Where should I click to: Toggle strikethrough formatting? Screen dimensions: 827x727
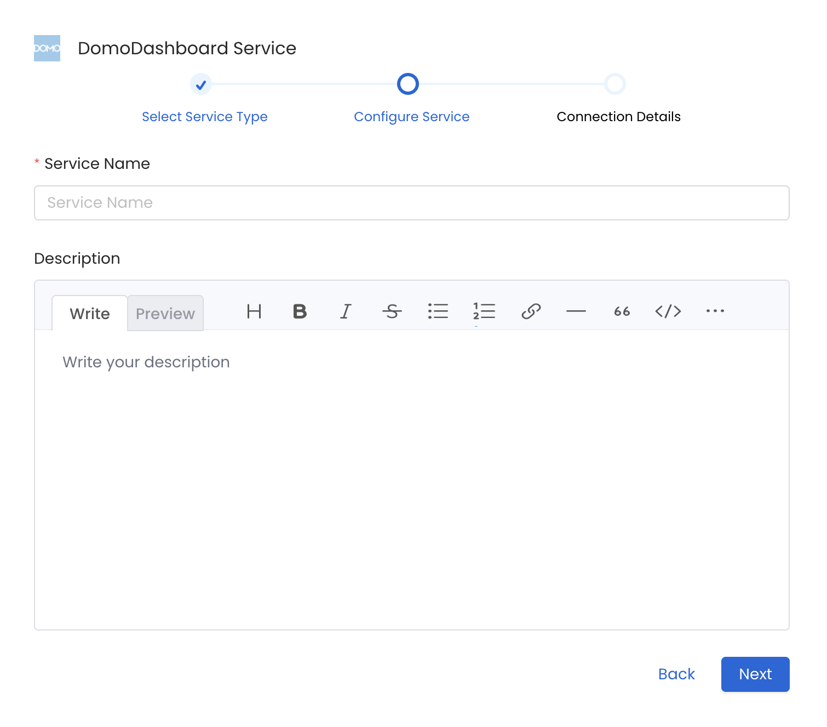(x=392, y=312)
